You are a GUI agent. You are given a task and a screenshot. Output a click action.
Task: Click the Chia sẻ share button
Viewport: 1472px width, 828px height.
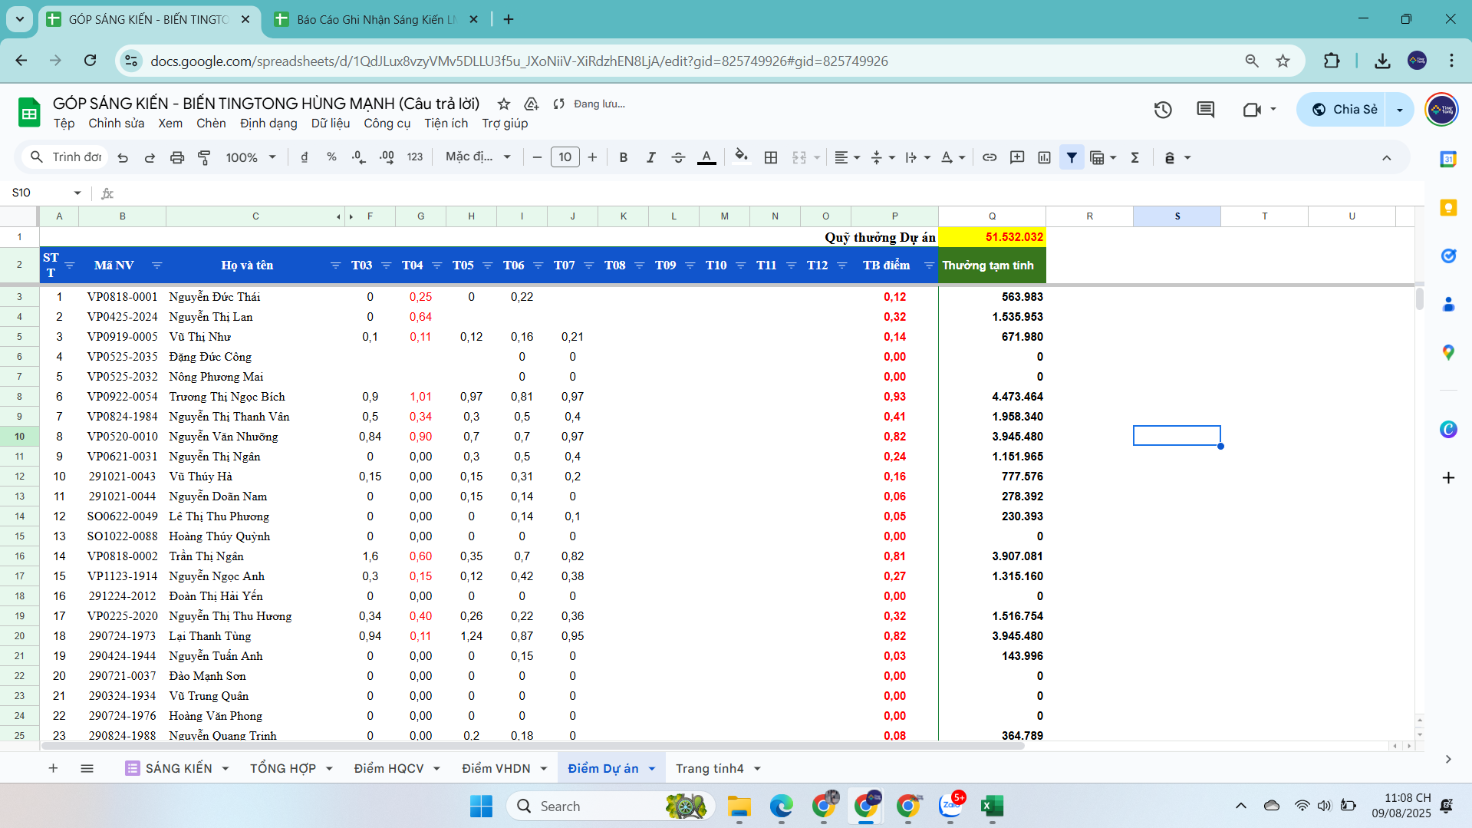click(x=1346, y=110)
